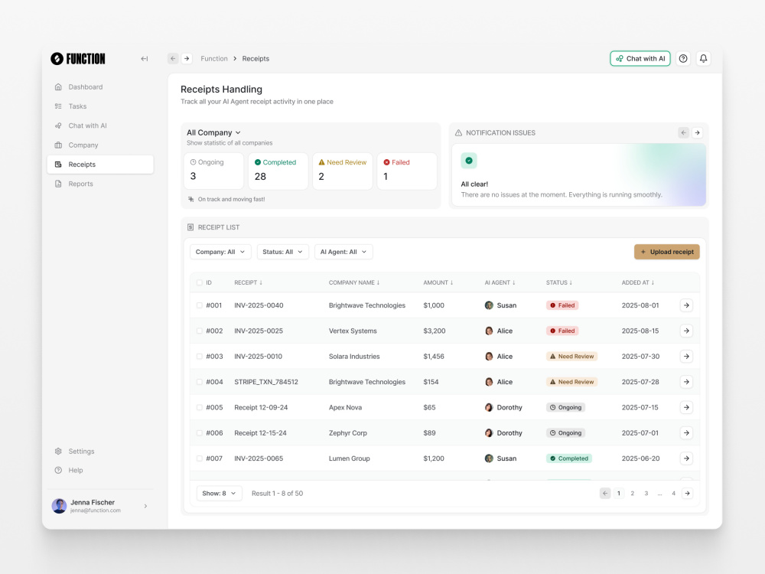Click the Need Review statistic card
The image size is (765, 574).
click(x=343, y=171)
